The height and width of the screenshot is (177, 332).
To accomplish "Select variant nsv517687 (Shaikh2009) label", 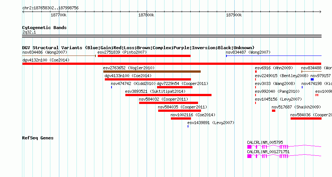I will tap(296, 107).
